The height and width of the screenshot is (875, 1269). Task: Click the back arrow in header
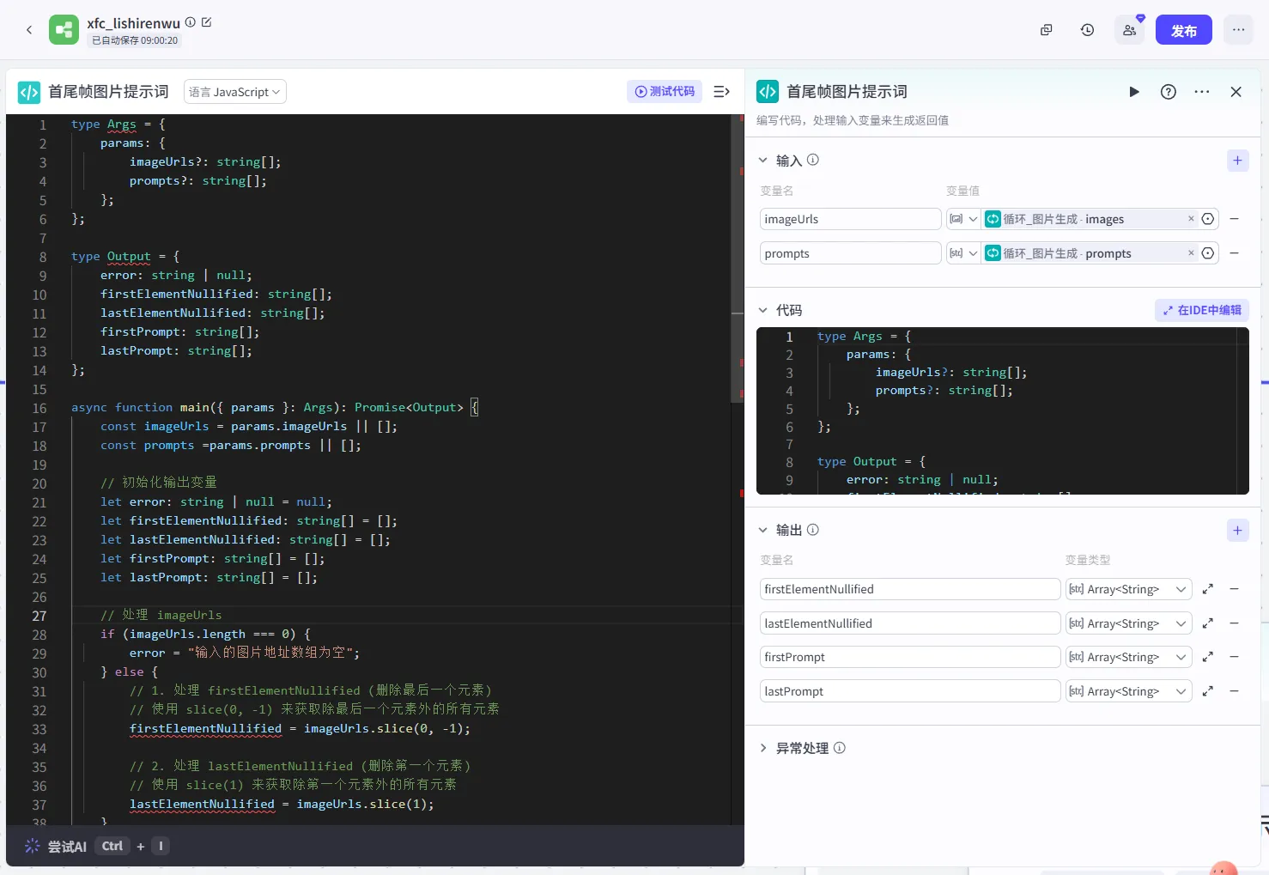(29, 30)
